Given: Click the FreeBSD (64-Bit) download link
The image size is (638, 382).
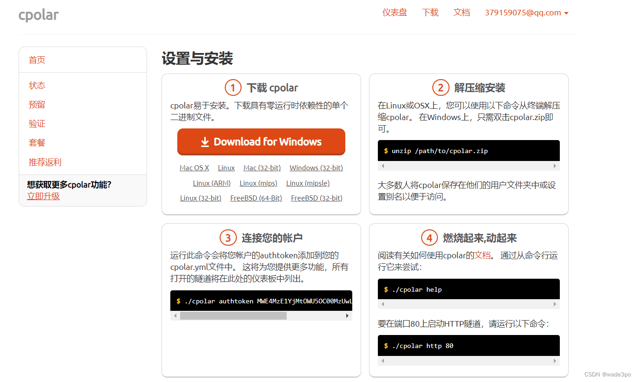Looking at the screenshot, I should point(256,198).
